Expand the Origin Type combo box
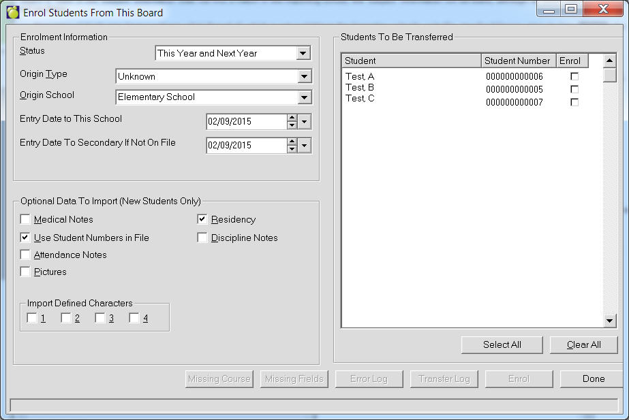Viewport: 629px width, 420px height. (304, 77)
